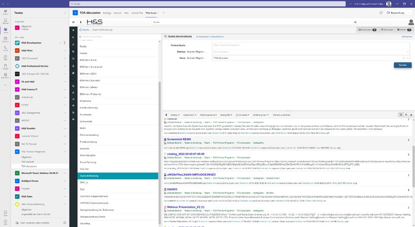The height and width of the screenshot is (227, 415).
Task: Click the trash icon in results filter bar
Action: pos(166,115)
